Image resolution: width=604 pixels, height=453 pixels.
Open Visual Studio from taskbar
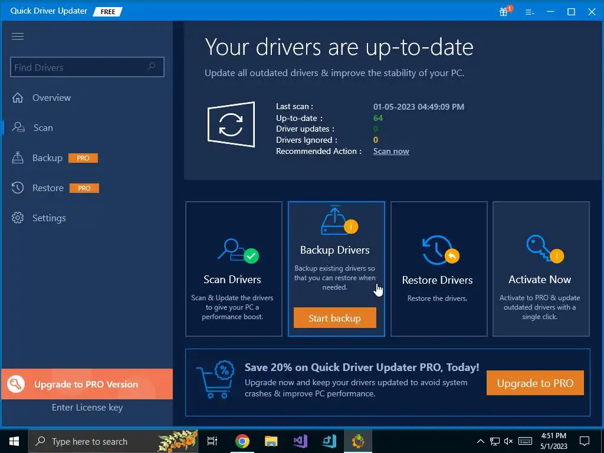tap(300, 441)
